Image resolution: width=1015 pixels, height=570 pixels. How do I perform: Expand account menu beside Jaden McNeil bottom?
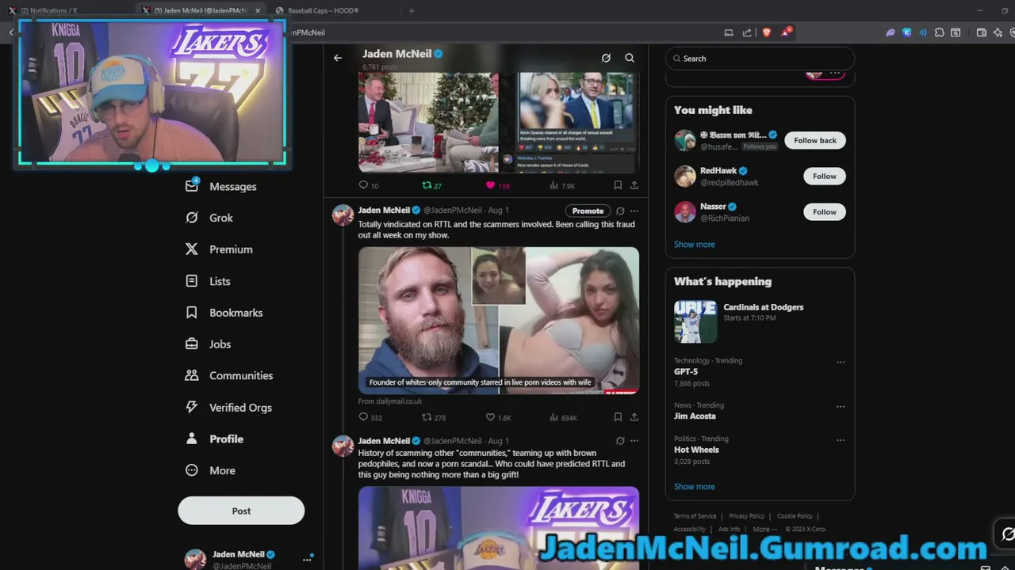pyautogui.click(x=307, y=559)
